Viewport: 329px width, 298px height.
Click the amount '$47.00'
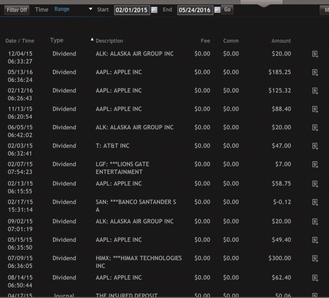(281, 146)
